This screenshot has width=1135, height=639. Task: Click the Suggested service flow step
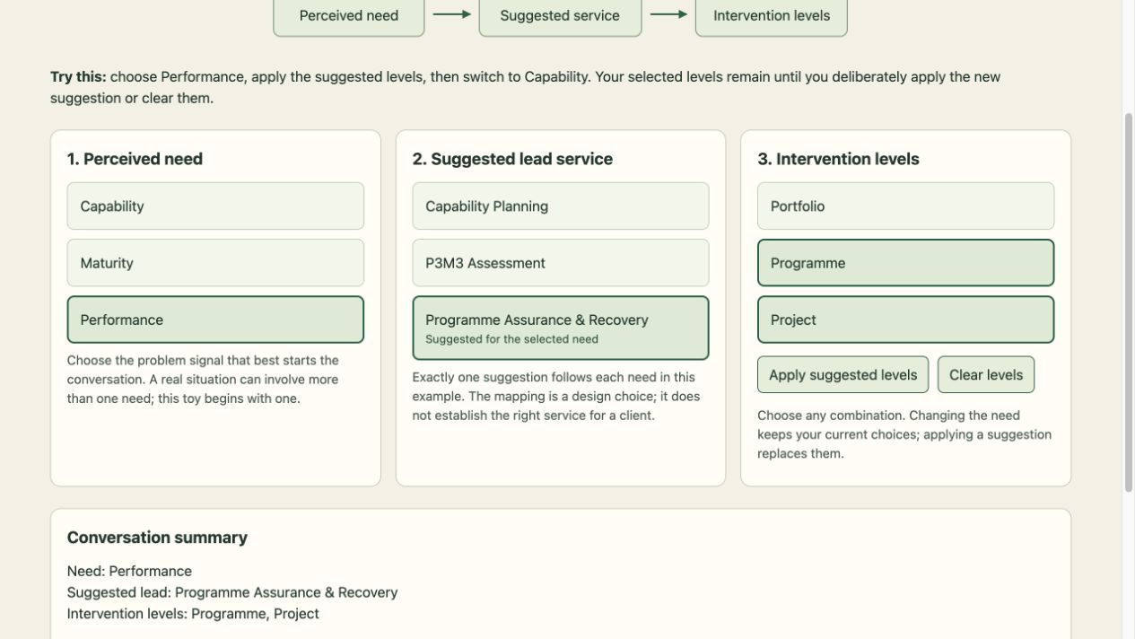coord(560,15)
